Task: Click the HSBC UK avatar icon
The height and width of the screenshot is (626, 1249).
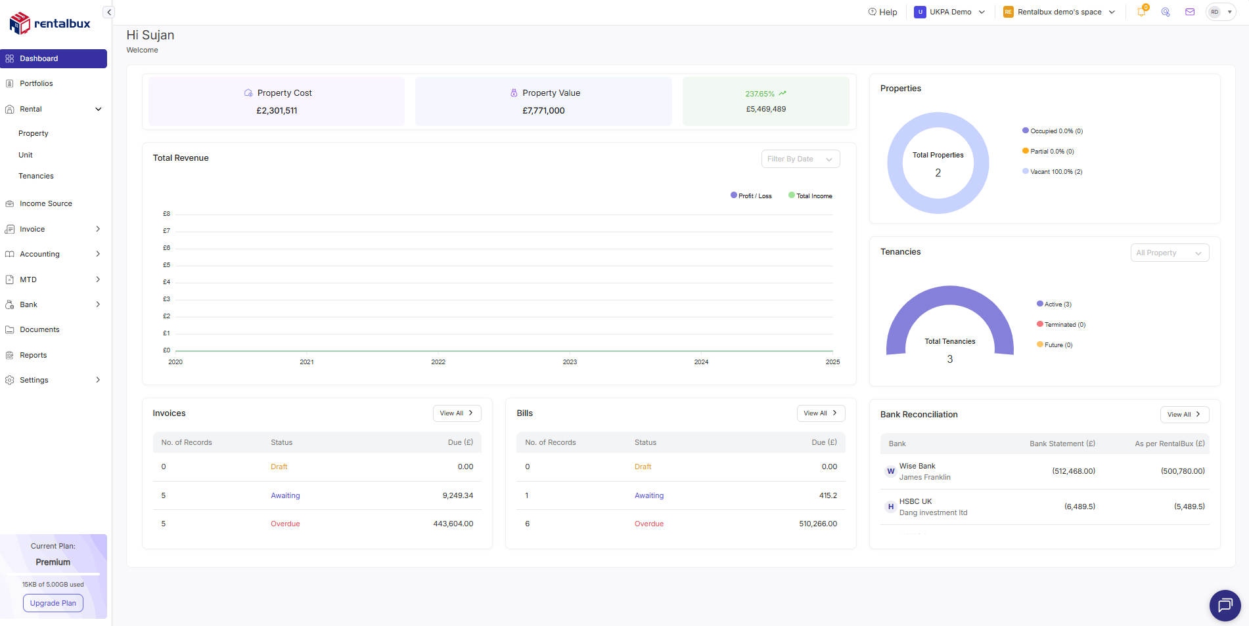Action: 891,507
